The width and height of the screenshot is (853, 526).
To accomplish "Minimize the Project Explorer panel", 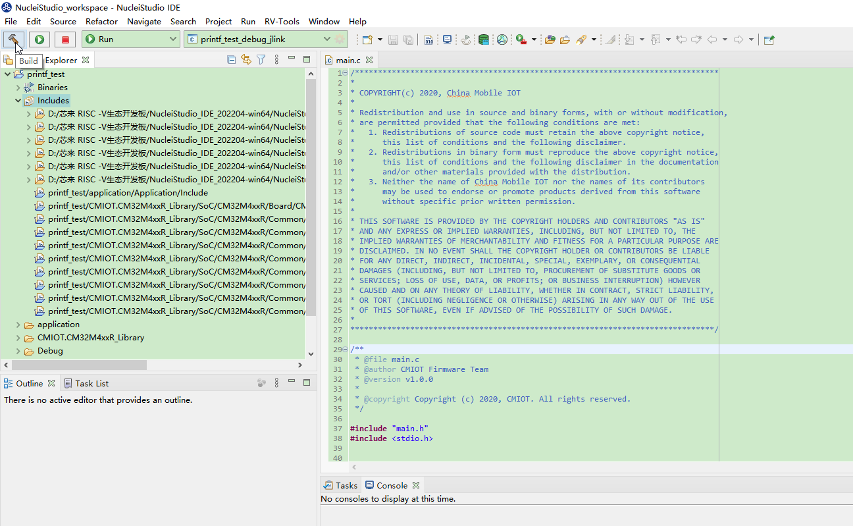I will pos(292,59).
